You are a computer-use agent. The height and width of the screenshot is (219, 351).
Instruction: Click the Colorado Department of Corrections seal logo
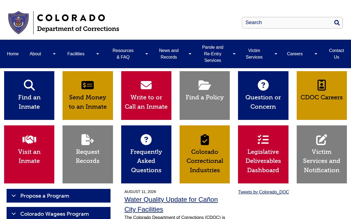click(18, 23)
